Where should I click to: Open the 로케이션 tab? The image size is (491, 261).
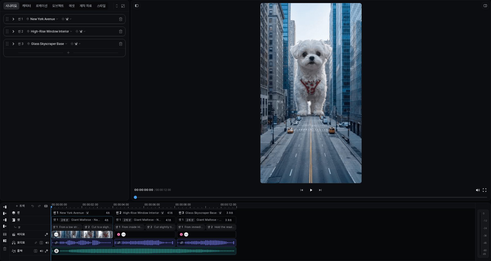pyautogui.click(x=42, y=6)
